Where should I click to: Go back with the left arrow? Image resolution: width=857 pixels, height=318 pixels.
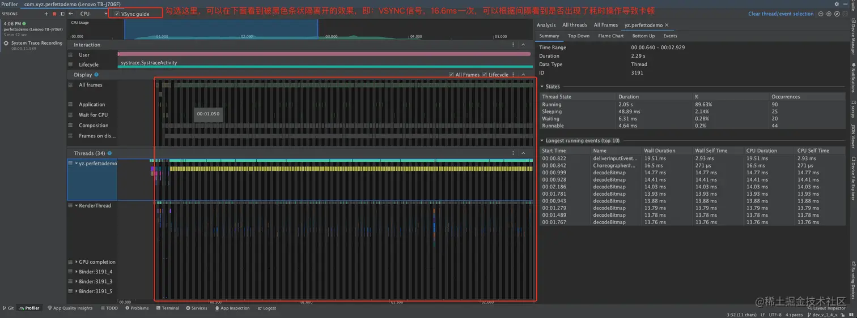pyautogui.click(x=71, y=14)
